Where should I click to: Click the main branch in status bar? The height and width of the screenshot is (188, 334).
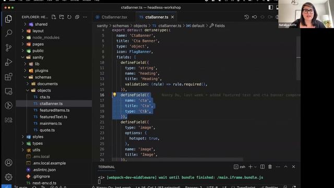[21, 187]
